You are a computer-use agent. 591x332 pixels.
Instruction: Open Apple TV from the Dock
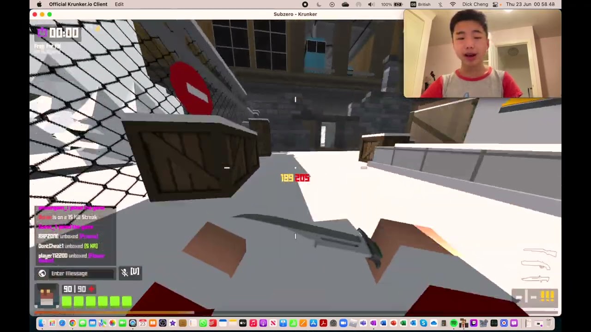(x=243, y=323)
